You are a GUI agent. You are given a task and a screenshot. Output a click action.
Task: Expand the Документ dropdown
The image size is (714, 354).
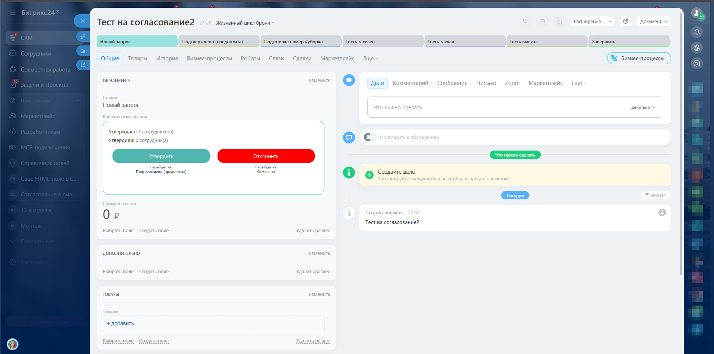(x=653, y=21)
